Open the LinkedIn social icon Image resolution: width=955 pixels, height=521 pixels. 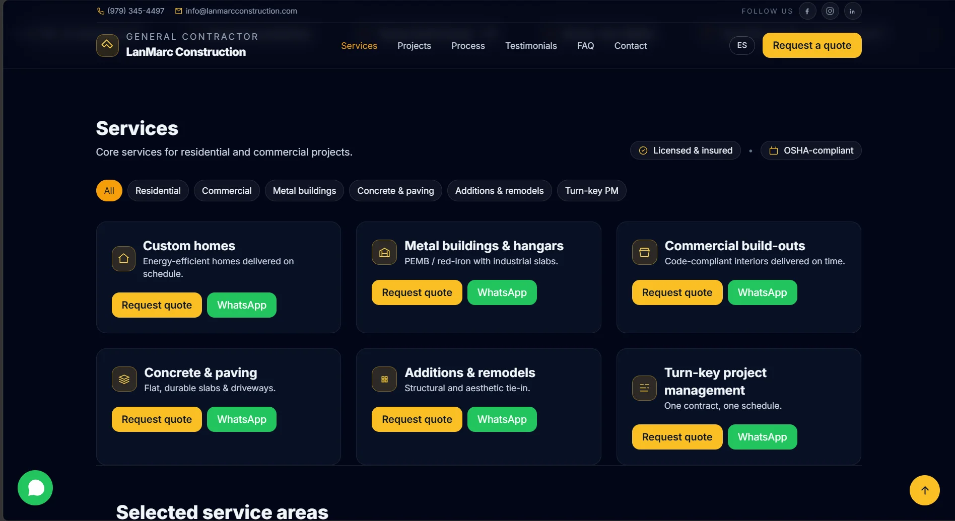point(852,11)
